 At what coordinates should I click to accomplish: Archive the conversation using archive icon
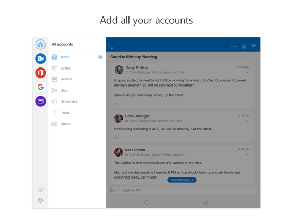coord(254,47)
